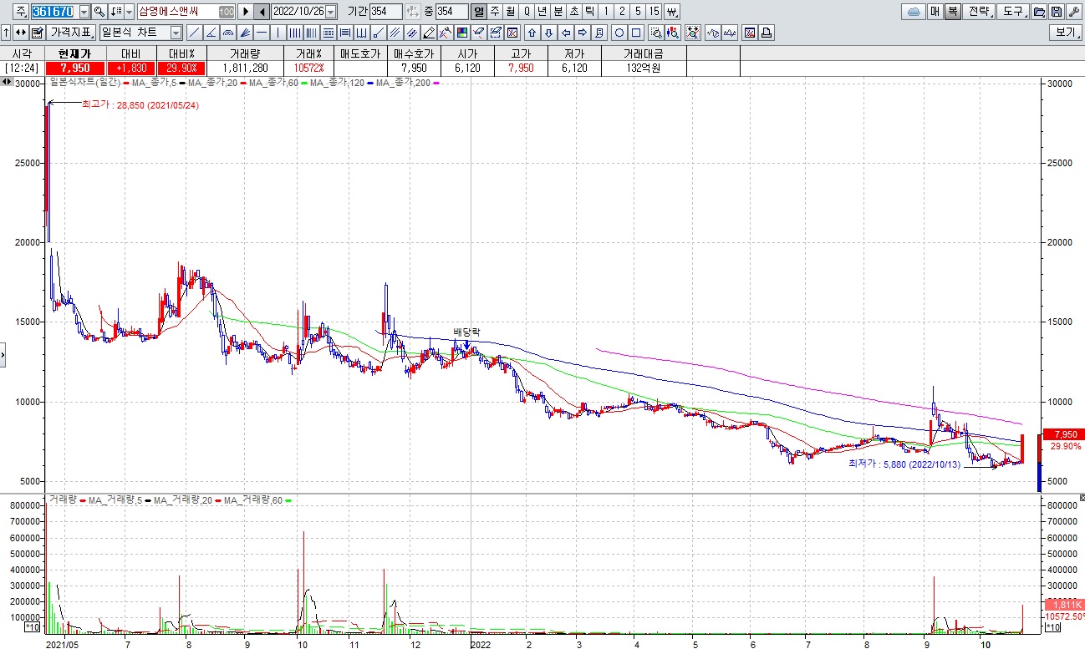The width and height of the screenshot is (1085, 649).
Task: Click the cloud icon button
Action: click(x=914, y=12)
